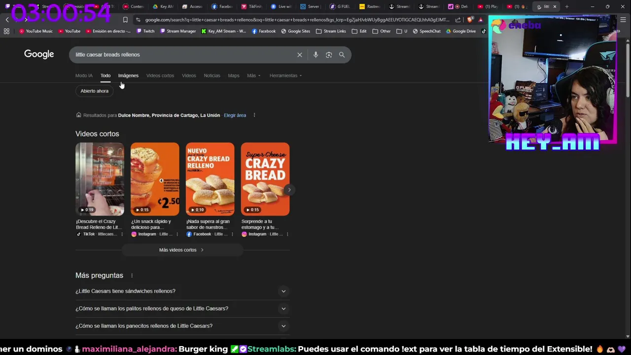Open the apps grid in the bookmarks bar
This screenshot has height=355, width=631.
click(x=6, y=31)
